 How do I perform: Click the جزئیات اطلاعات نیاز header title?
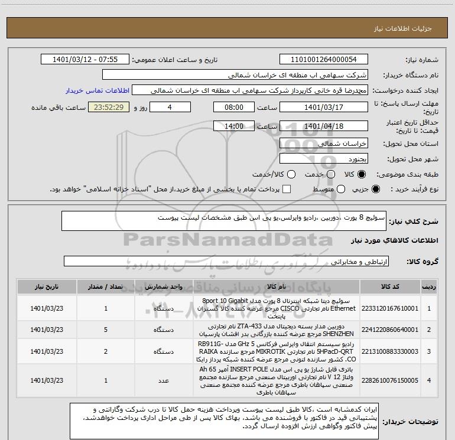tap(403, 28)
